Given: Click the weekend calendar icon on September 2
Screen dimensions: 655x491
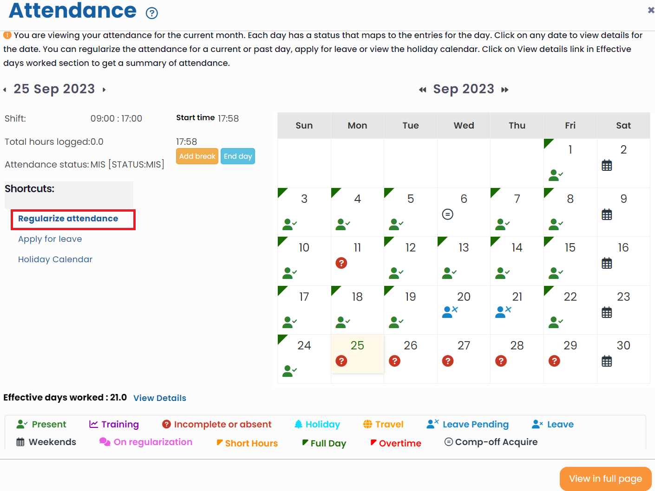Looking at the screenshot, I should 607,165.
